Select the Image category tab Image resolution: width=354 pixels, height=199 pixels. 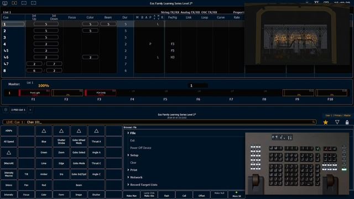click(x=79, y=195)
